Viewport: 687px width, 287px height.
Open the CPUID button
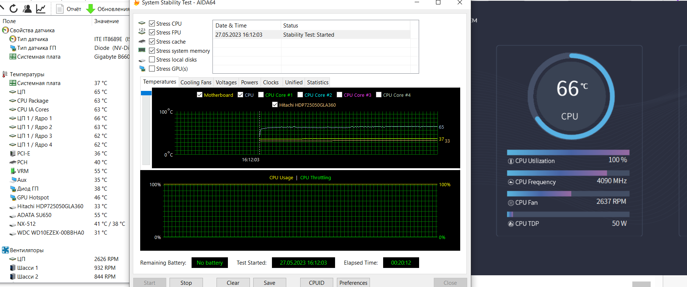point(317,283)
